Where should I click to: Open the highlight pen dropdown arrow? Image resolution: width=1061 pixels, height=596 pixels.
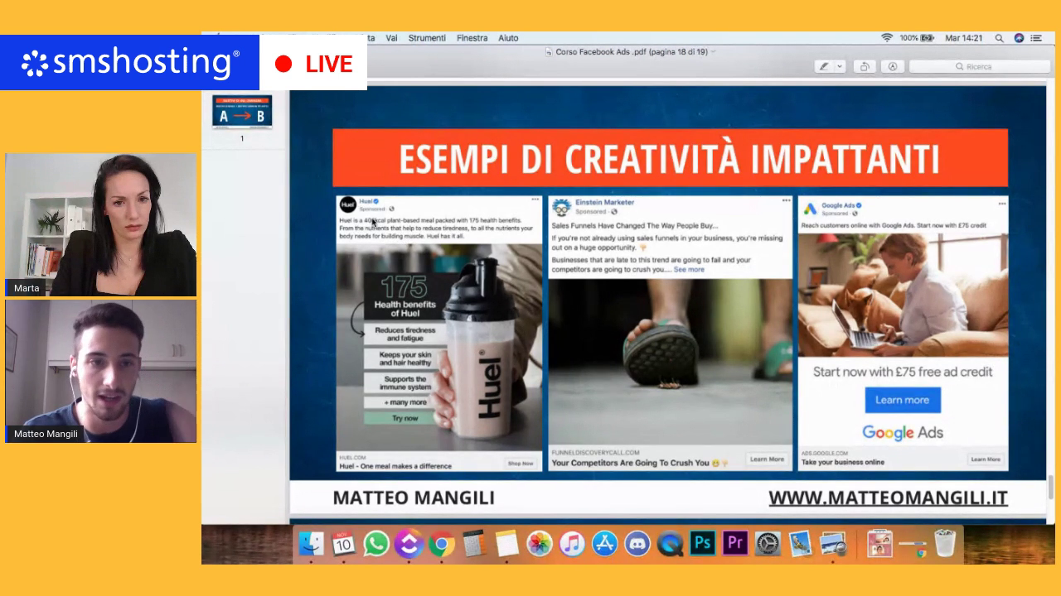pyautogui.click(x=840, y=66)
